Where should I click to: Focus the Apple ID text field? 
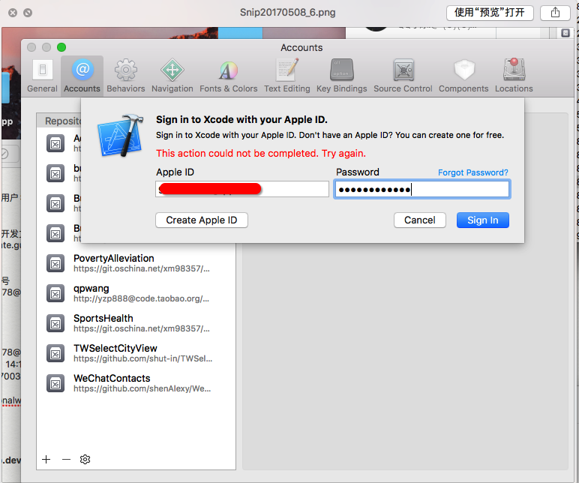pos(242,189)
